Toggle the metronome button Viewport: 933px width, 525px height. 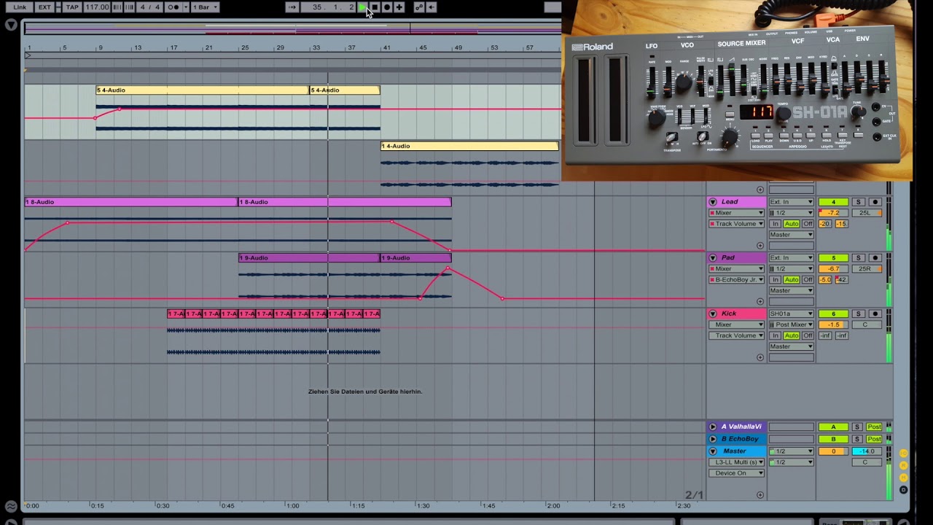pos(173,7)
